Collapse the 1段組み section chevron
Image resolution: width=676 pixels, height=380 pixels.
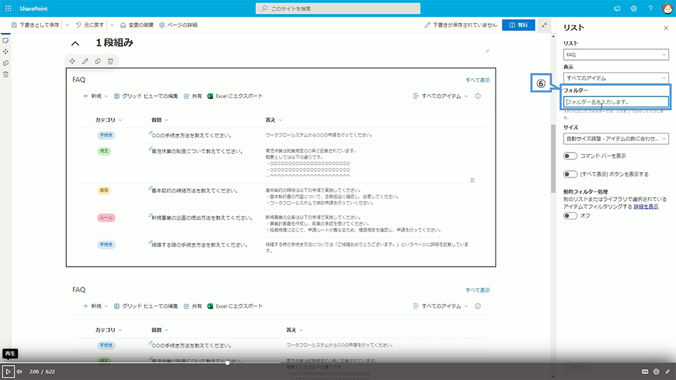(x=75, y=43)
